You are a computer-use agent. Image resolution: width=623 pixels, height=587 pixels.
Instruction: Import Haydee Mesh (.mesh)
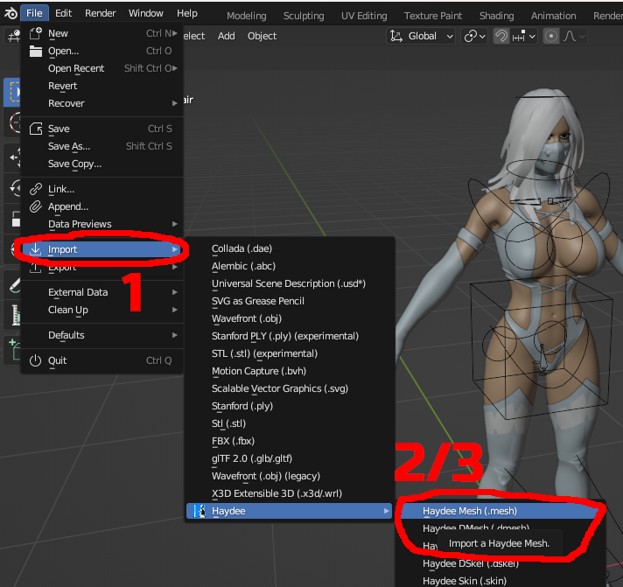coord(501,511)
